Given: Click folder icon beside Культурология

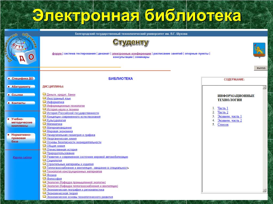Looking at the screenshot, I should [x=45, y=120].
